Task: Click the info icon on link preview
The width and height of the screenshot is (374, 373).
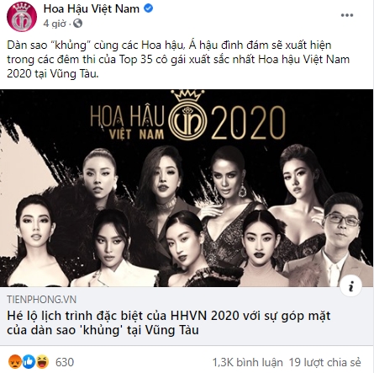Action: tap(351, 286)
